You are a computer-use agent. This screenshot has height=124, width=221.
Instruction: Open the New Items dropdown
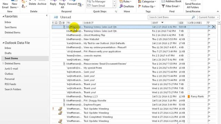click(15, 4)
